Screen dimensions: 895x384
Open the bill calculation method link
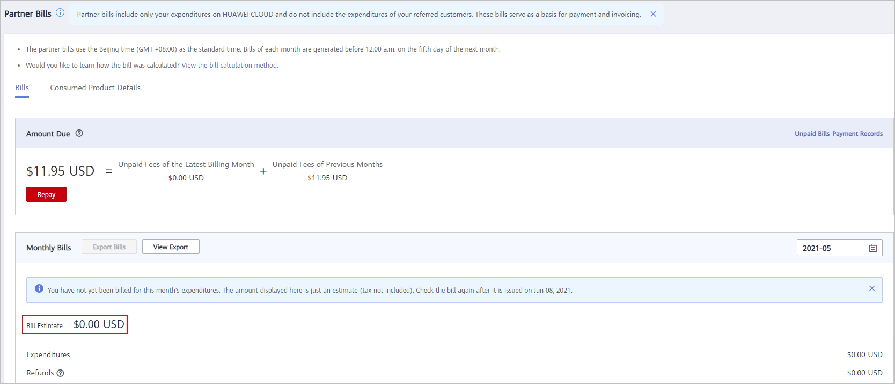230,66
